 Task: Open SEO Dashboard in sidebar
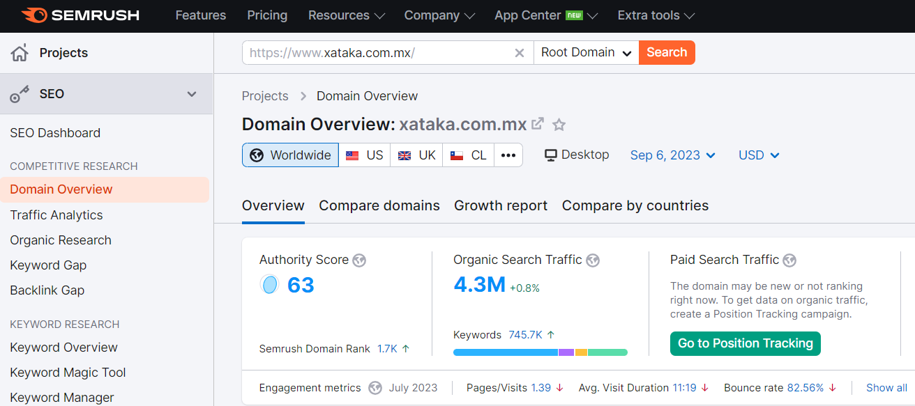(x=55, y=133)
